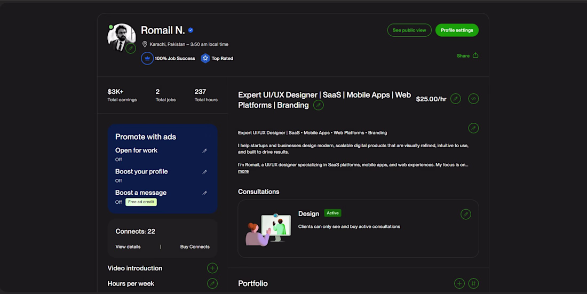Edit Hours per week pencil icon
The width and height of the screenshot is (587, 294).
coord(212,283)
